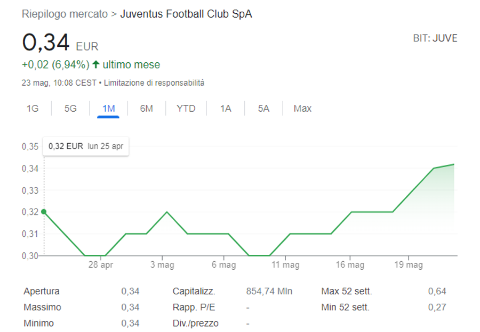Image resolution: width=480 pixels, height=332 pixels.
Task: Click the 3 mag date on the axis
Action: click(162, 265)
